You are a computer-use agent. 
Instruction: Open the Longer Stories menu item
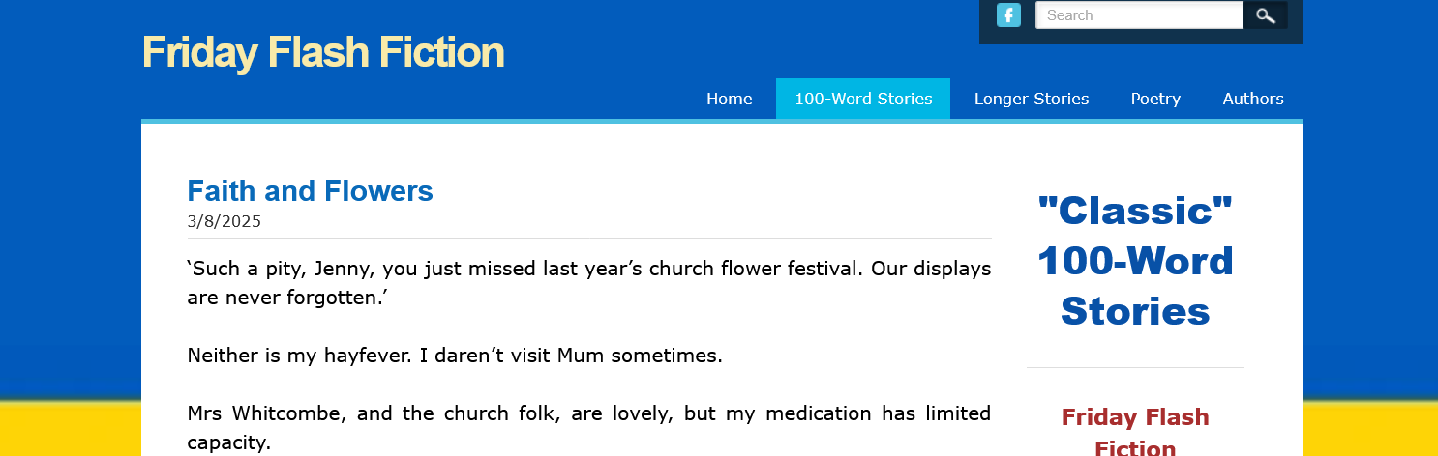(1032, 99)
